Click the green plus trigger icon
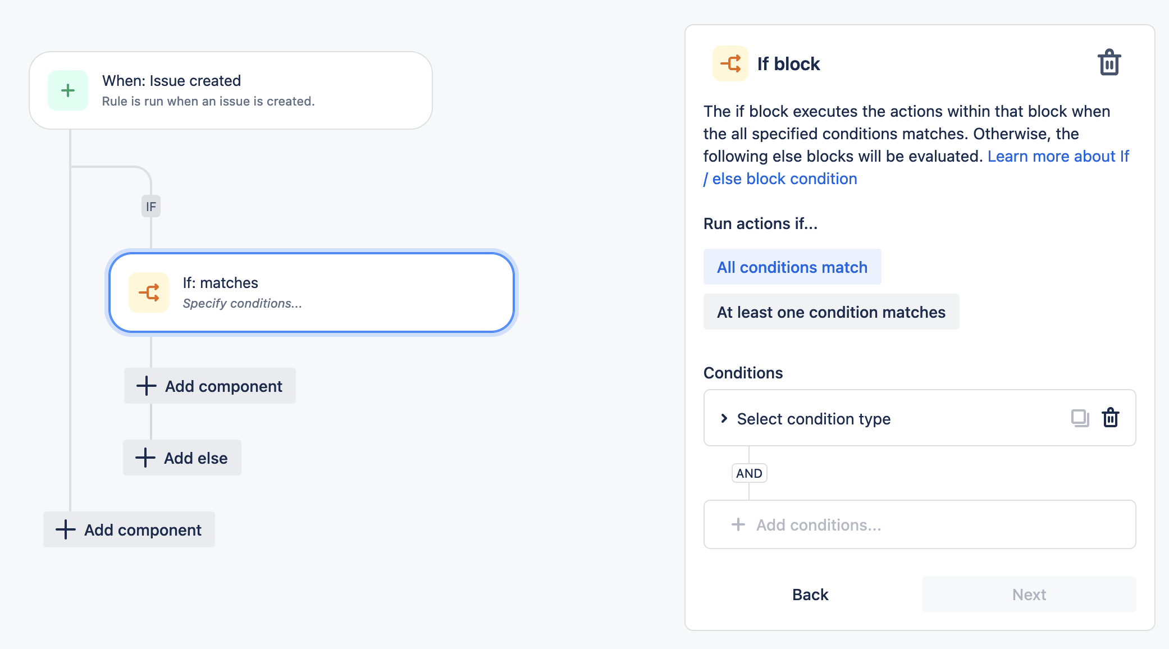The height and width of the screenshot is (649, 1169). pos(67,90)
